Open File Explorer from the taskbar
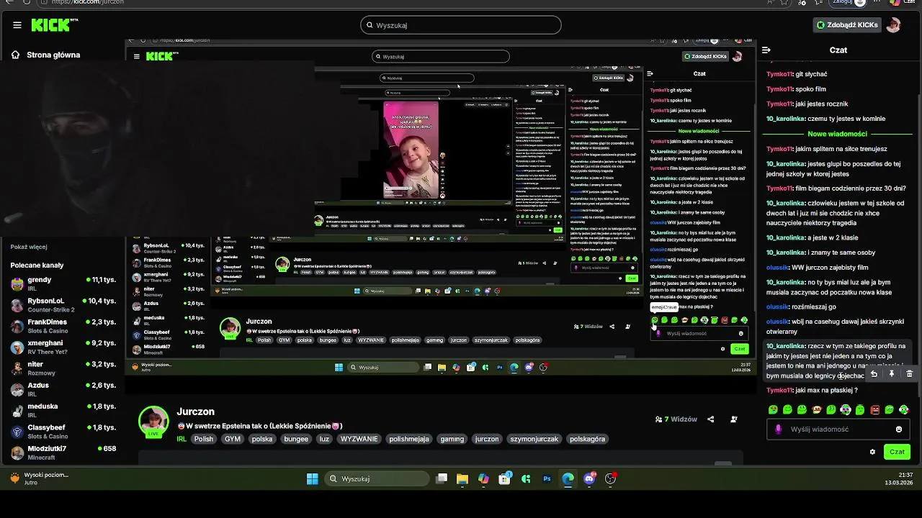Image resolution: width=922 pixels, height=518 pixels. [x=462, y=478]
